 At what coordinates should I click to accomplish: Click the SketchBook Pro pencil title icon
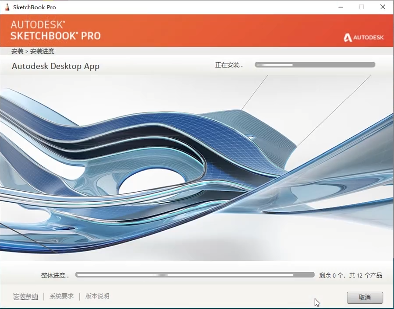(7, 7)
